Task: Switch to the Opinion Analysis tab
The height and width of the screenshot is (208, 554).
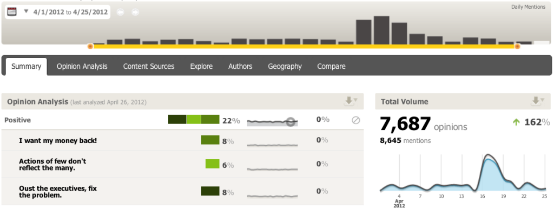Action: pos(82,67)
